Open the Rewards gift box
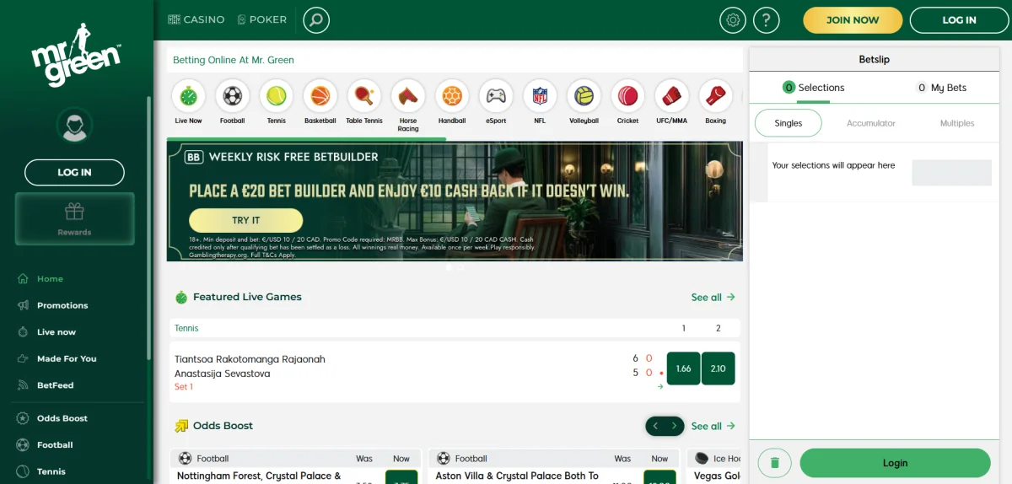Image resolution: width=1012 pixels, height=484 pixels. (74, 218)
